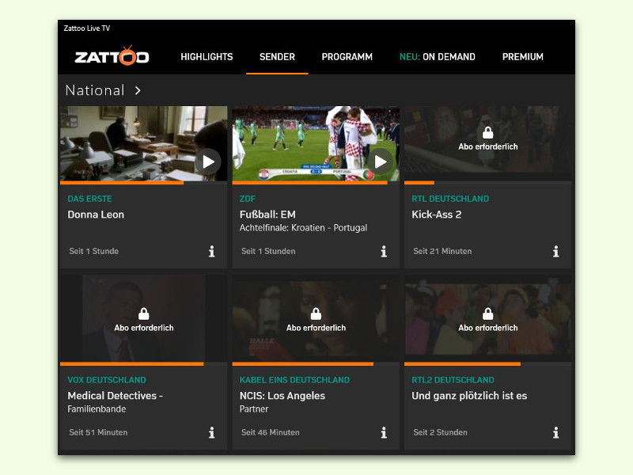Image resolution: width=633 pixels, height=475 pixels.
Task: Play the Das Erste Donna Leon stream
Action: 208,162
